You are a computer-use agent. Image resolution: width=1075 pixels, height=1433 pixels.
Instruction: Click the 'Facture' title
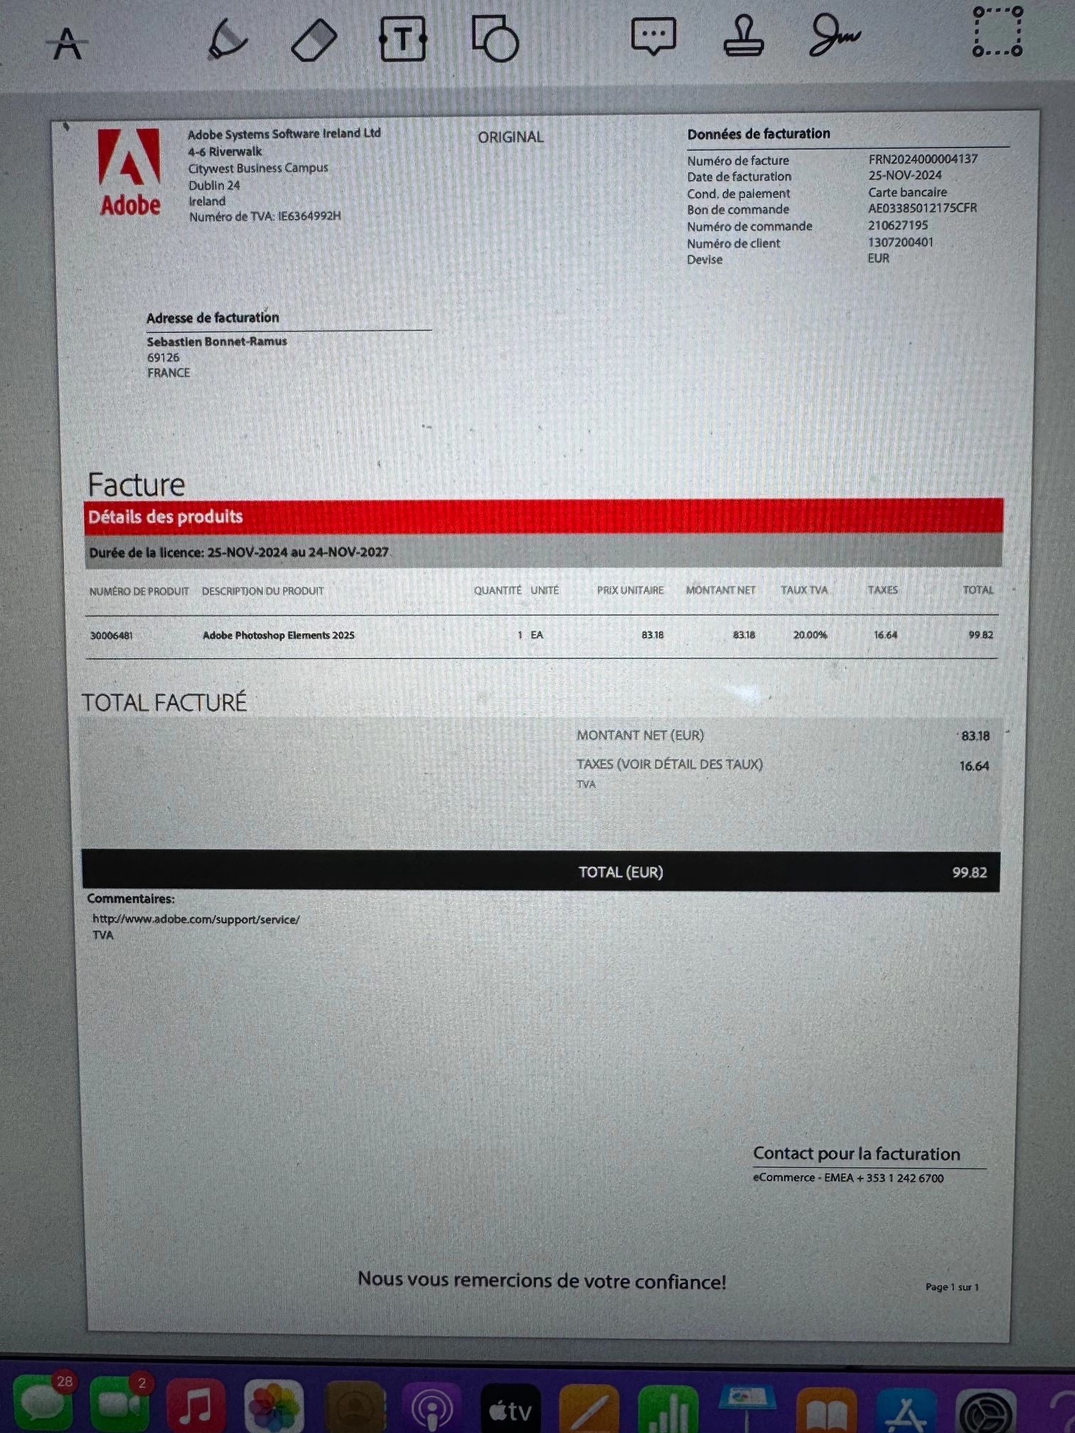137,485
